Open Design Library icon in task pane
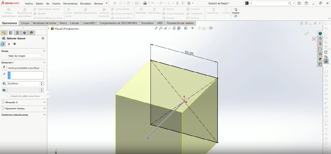Screen dimensions: 331x154 (320, 44)
